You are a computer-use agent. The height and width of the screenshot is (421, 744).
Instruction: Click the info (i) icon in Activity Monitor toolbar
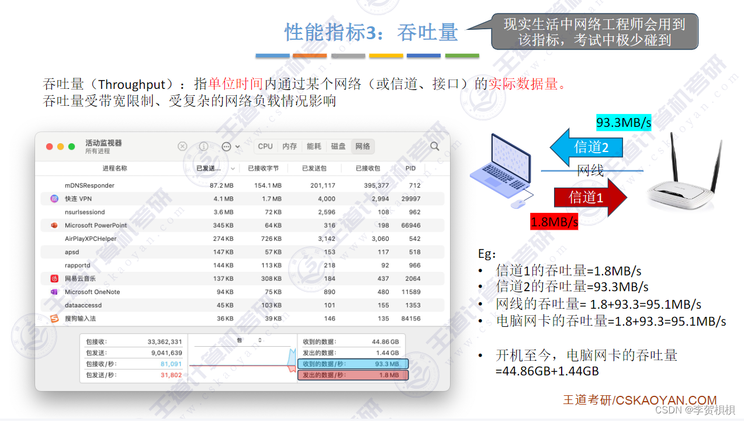[x=203, y=146]
